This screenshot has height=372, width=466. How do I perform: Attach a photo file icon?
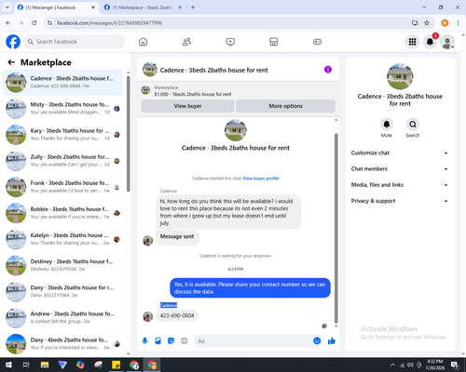pyautogui.click(x=158, y=341)
